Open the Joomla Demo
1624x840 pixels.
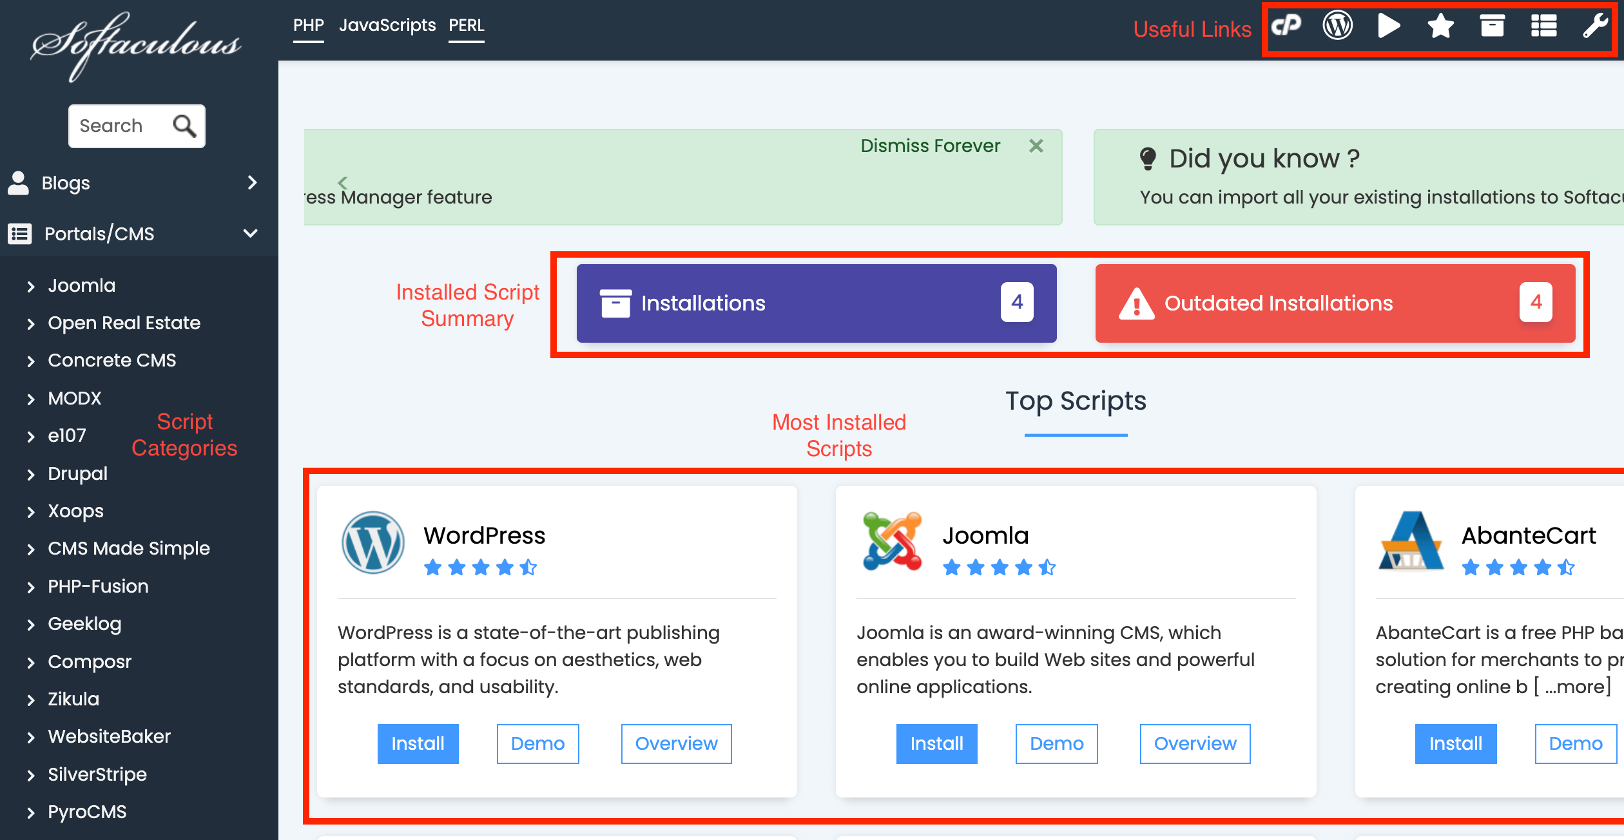[x=1056, y=743]
